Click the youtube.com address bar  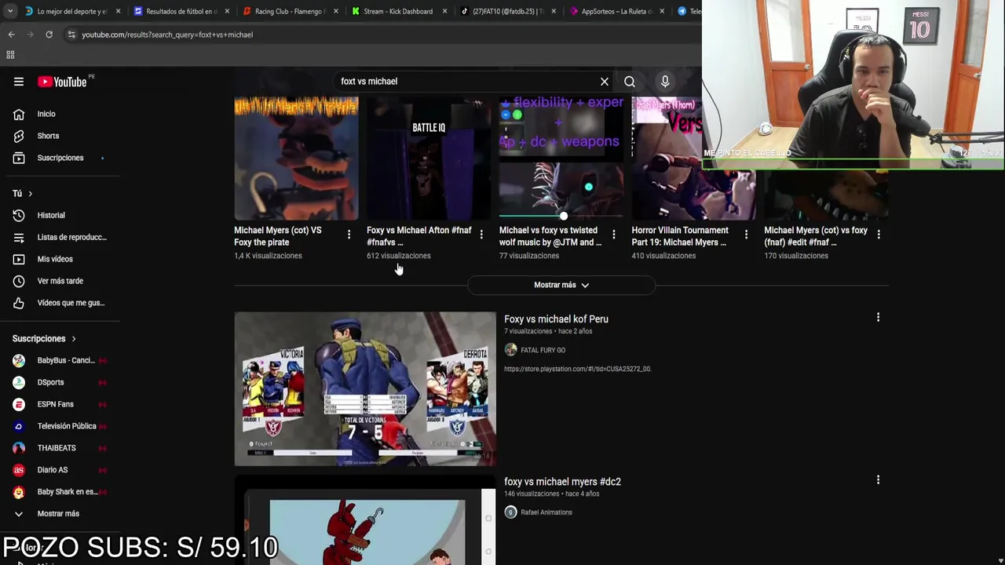click(x=377, y=35)
